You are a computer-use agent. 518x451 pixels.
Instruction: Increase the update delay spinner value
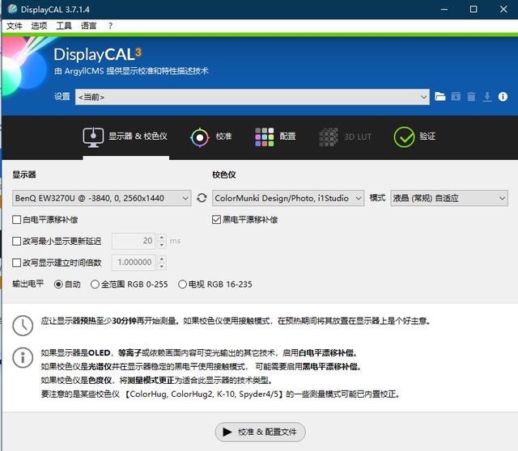(162, 238)
